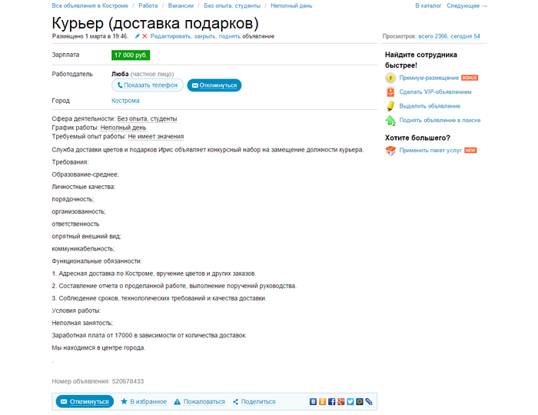This screenshot has height=415, width=538.
Task: Click the yellow highlighter marker icon
Action: [x=390, y=106]
